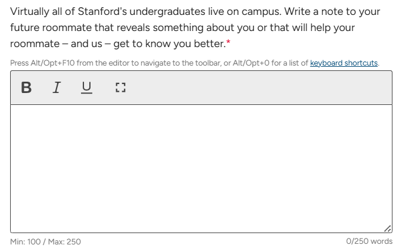Click the phrase "future roommate" in the prompt
Screen dimensions: 402x251
click(46, 28)
